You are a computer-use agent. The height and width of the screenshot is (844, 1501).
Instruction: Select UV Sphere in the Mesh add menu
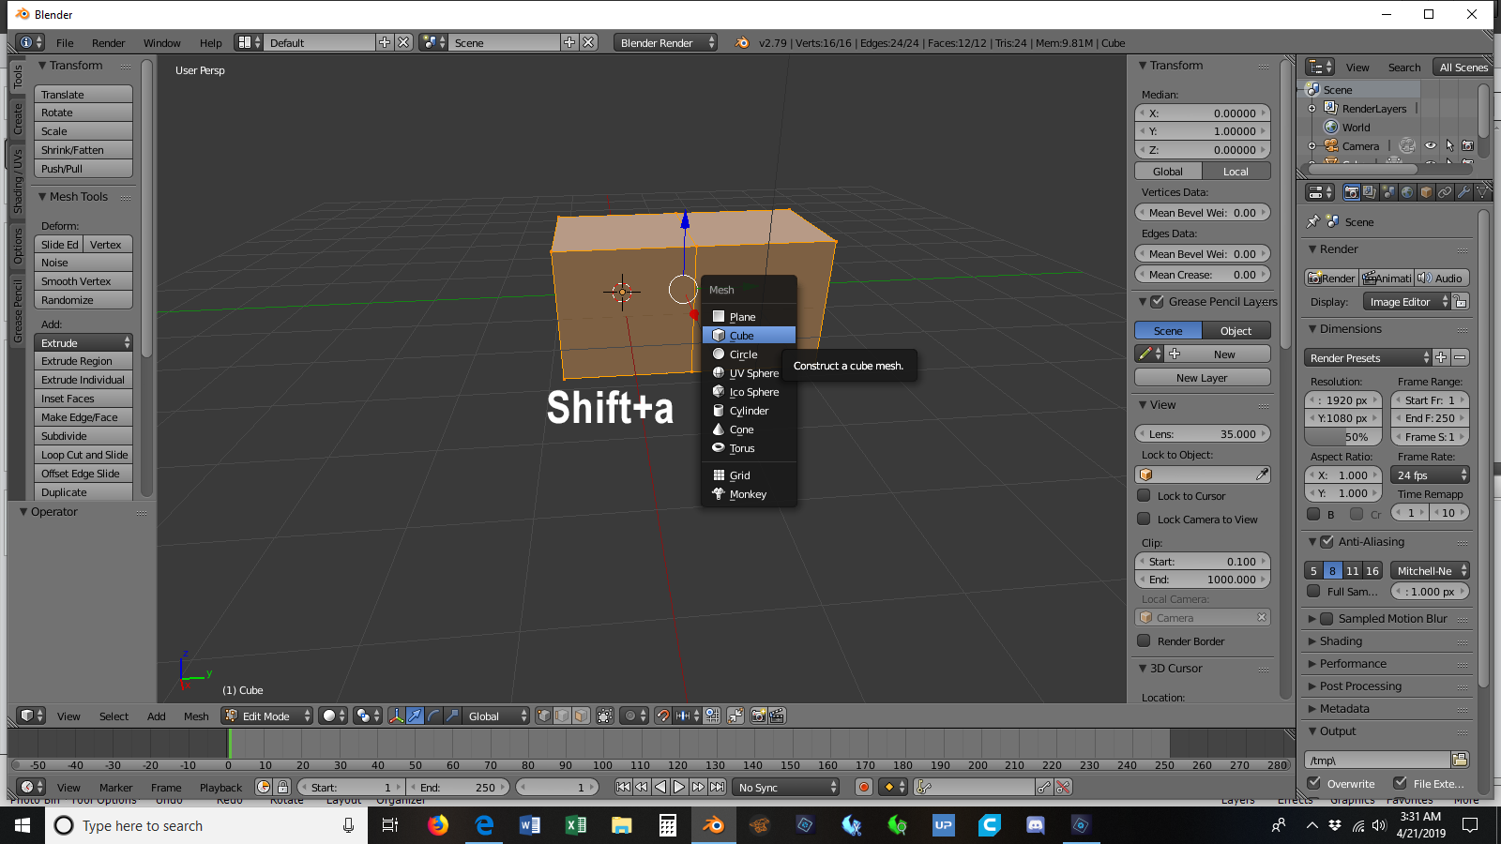749,372
